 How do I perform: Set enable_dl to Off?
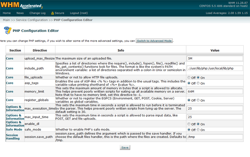tap(189, 124)
